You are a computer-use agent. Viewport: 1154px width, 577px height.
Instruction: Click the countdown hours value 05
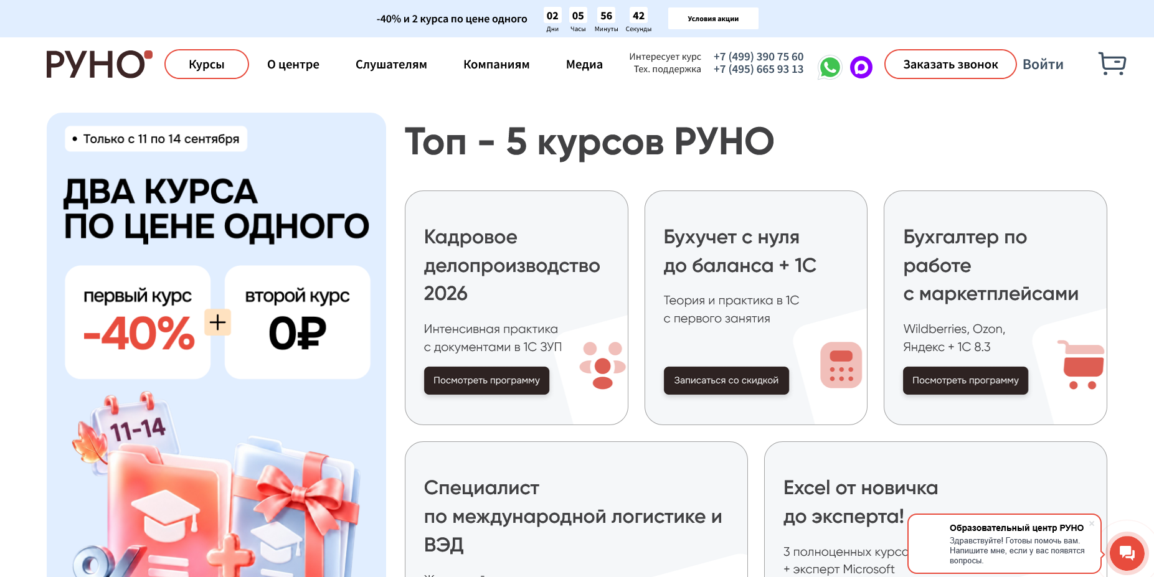click(x=578, y=16)
